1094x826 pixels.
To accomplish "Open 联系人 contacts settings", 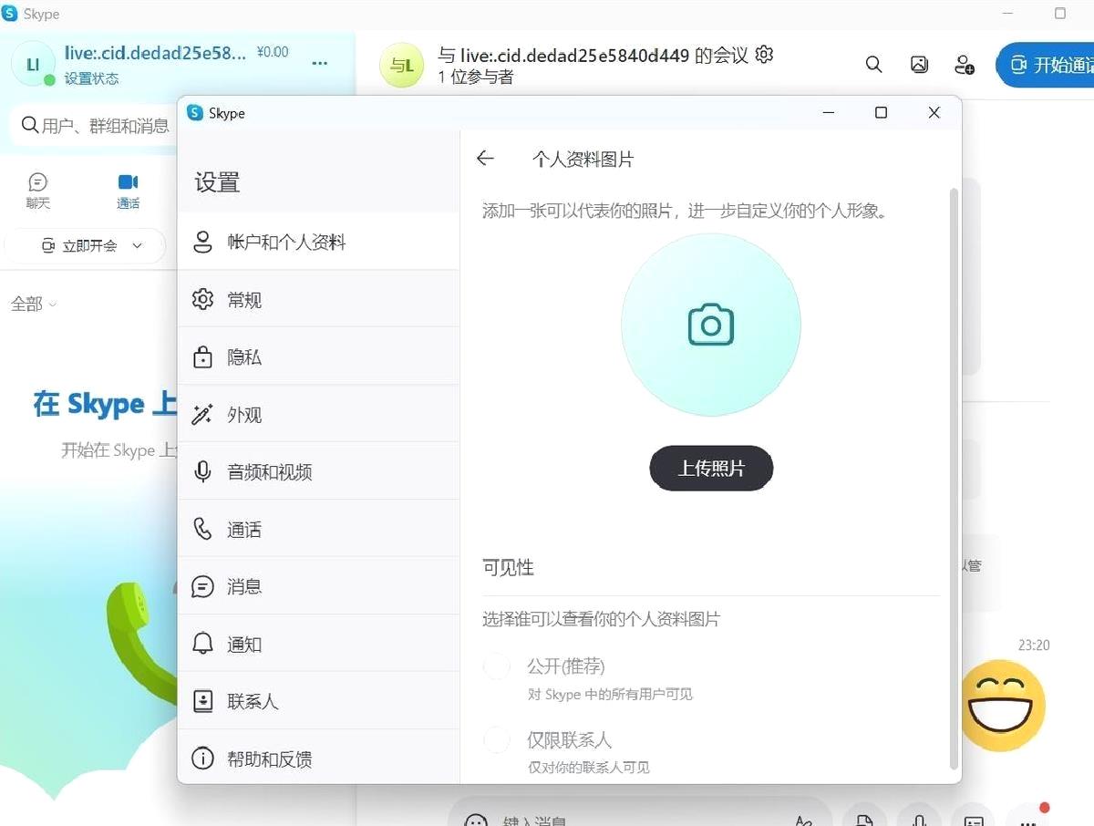I will pos(318,701).
